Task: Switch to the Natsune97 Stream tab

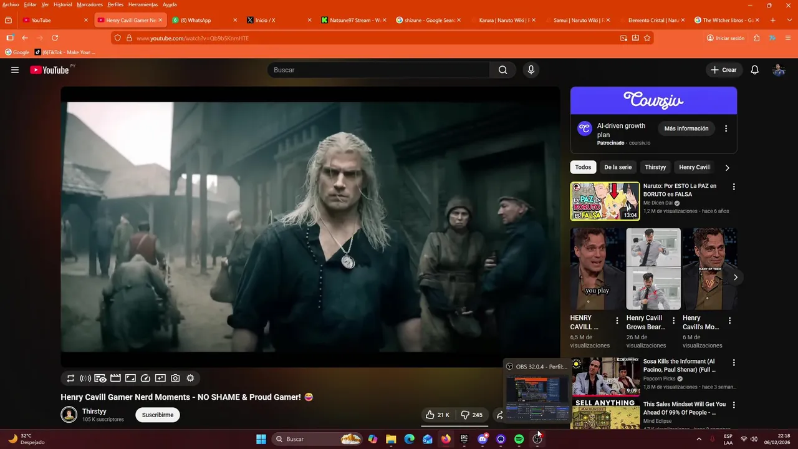Action: pos(353,20)
